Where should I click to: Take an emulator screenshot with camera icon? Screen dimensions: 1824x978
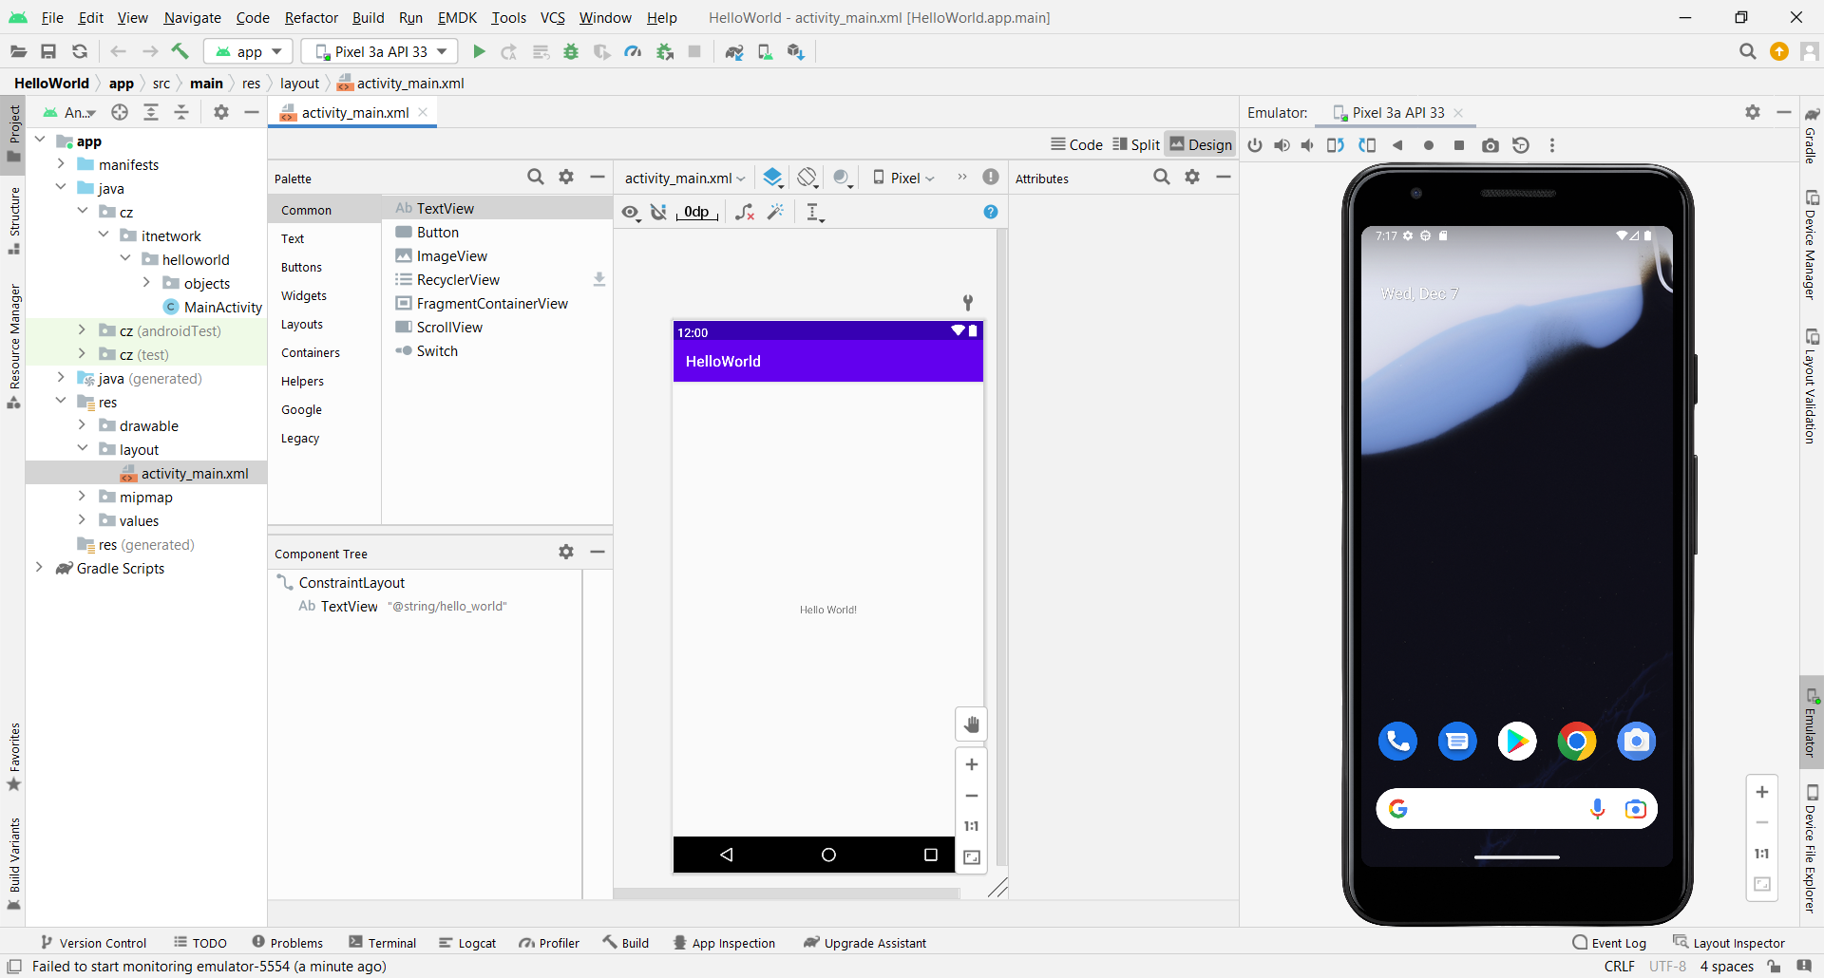click(1491, 145)
